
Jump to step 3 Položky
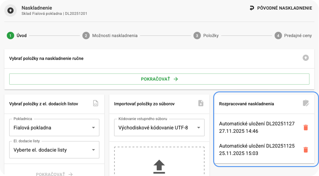coord(206,36)
